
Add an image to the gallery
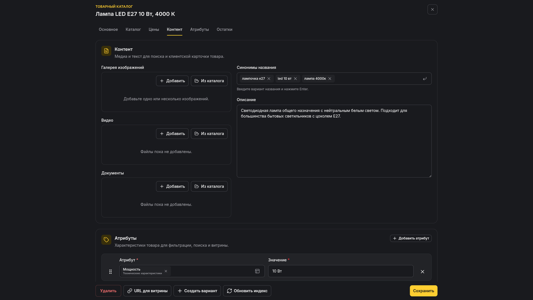172,81
